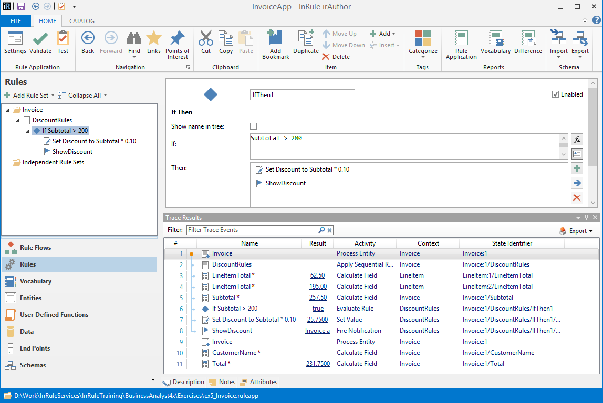The width and height of the screenshot is (603, 403).
Task: Open the Collapse All dropdown arrow
Action: (x=105, y=96)
